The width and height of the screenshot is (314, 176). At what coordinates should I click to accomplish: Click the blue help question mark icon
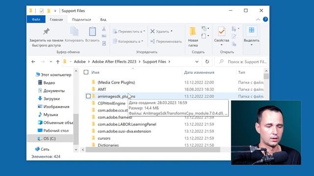click(265, 20)
